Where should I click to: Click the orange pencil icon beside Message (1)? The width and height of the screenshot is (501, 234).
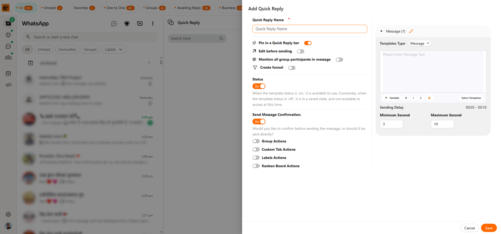coord(411,31)
